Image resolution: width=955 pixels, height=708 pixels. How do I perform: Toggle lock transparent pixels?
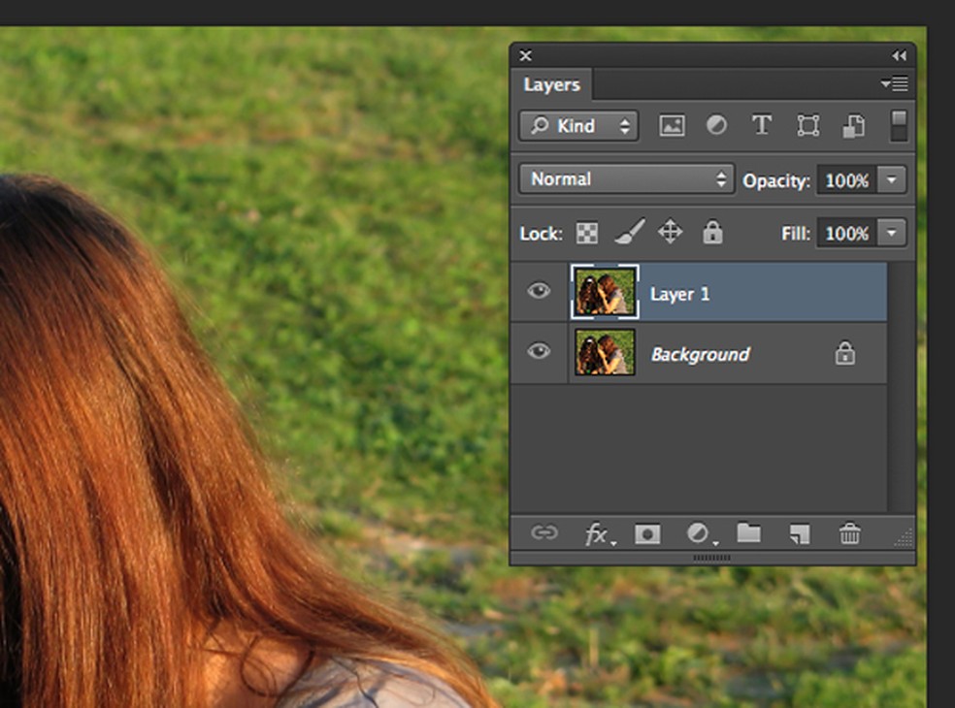click(587, 233)
